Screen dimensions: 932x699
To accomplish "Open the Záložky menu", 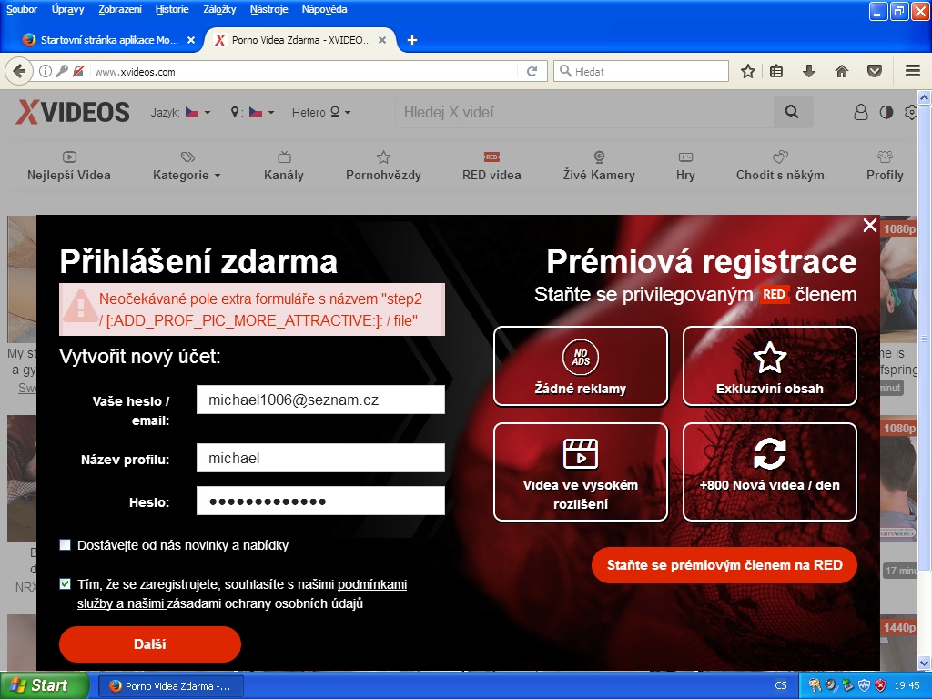I will (219, 9).
